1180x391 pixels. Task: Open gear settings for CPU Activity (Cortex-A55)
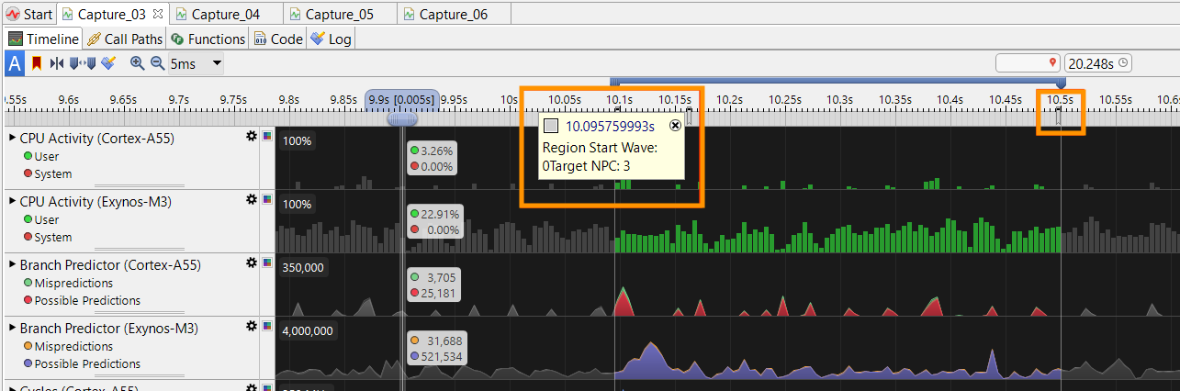pos(251,136)
